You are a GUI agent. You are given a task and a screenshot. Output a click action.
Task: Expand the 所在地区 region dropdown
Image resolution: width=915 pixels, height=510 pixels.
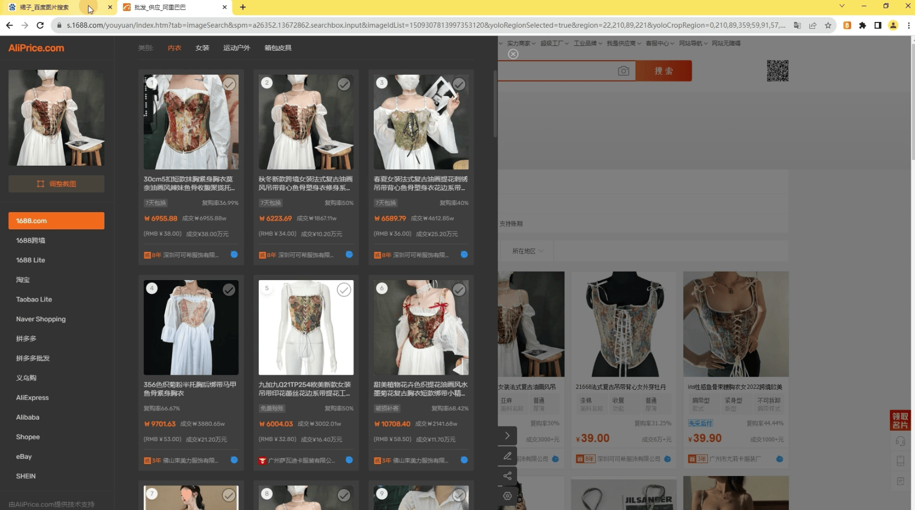pos(528,251)
